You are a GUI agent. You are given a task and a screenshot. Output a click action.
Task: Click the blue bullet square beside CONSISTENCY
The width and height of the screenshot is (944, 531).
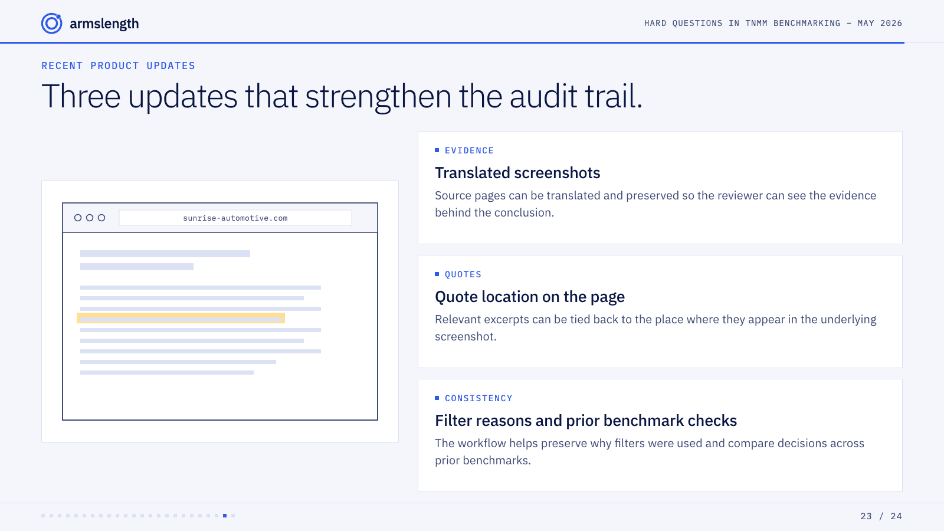pyautogui.click(x=437, y=398)
